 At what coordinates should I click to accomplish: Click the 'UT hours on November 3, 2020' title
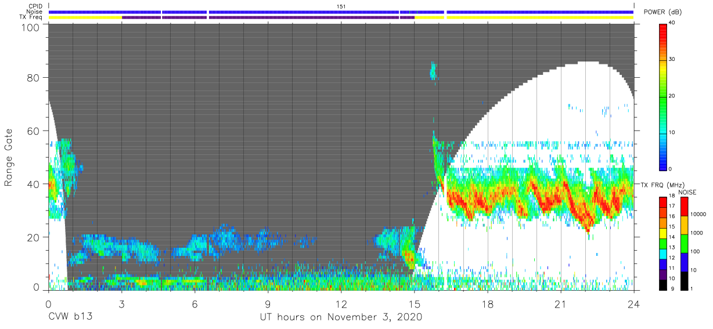click(341, 317)
